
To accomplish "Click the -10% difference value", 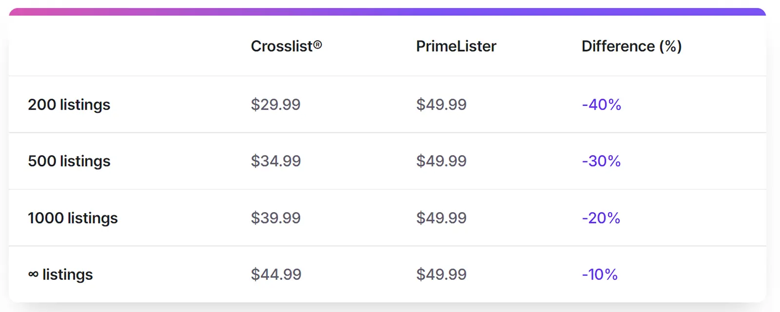I will point(600,275).
